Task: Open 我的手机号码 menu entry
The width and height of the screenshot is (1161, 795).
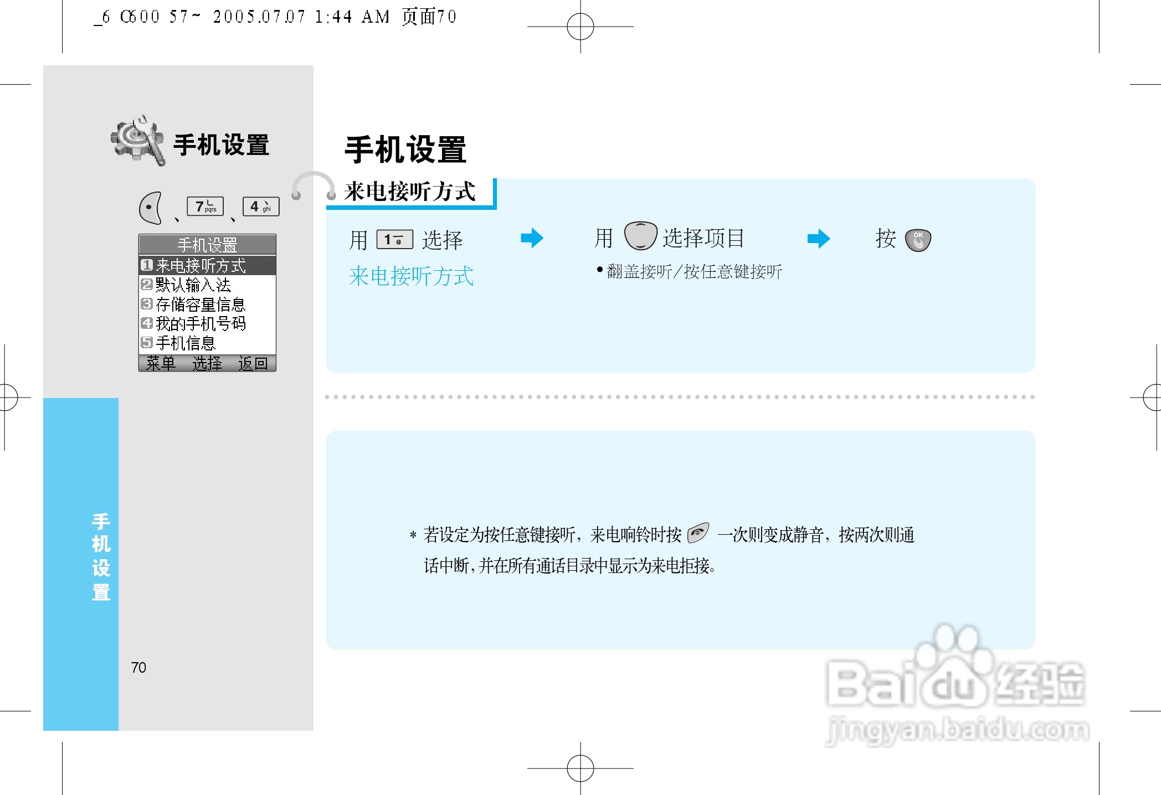Action: (x=200, y=324)
